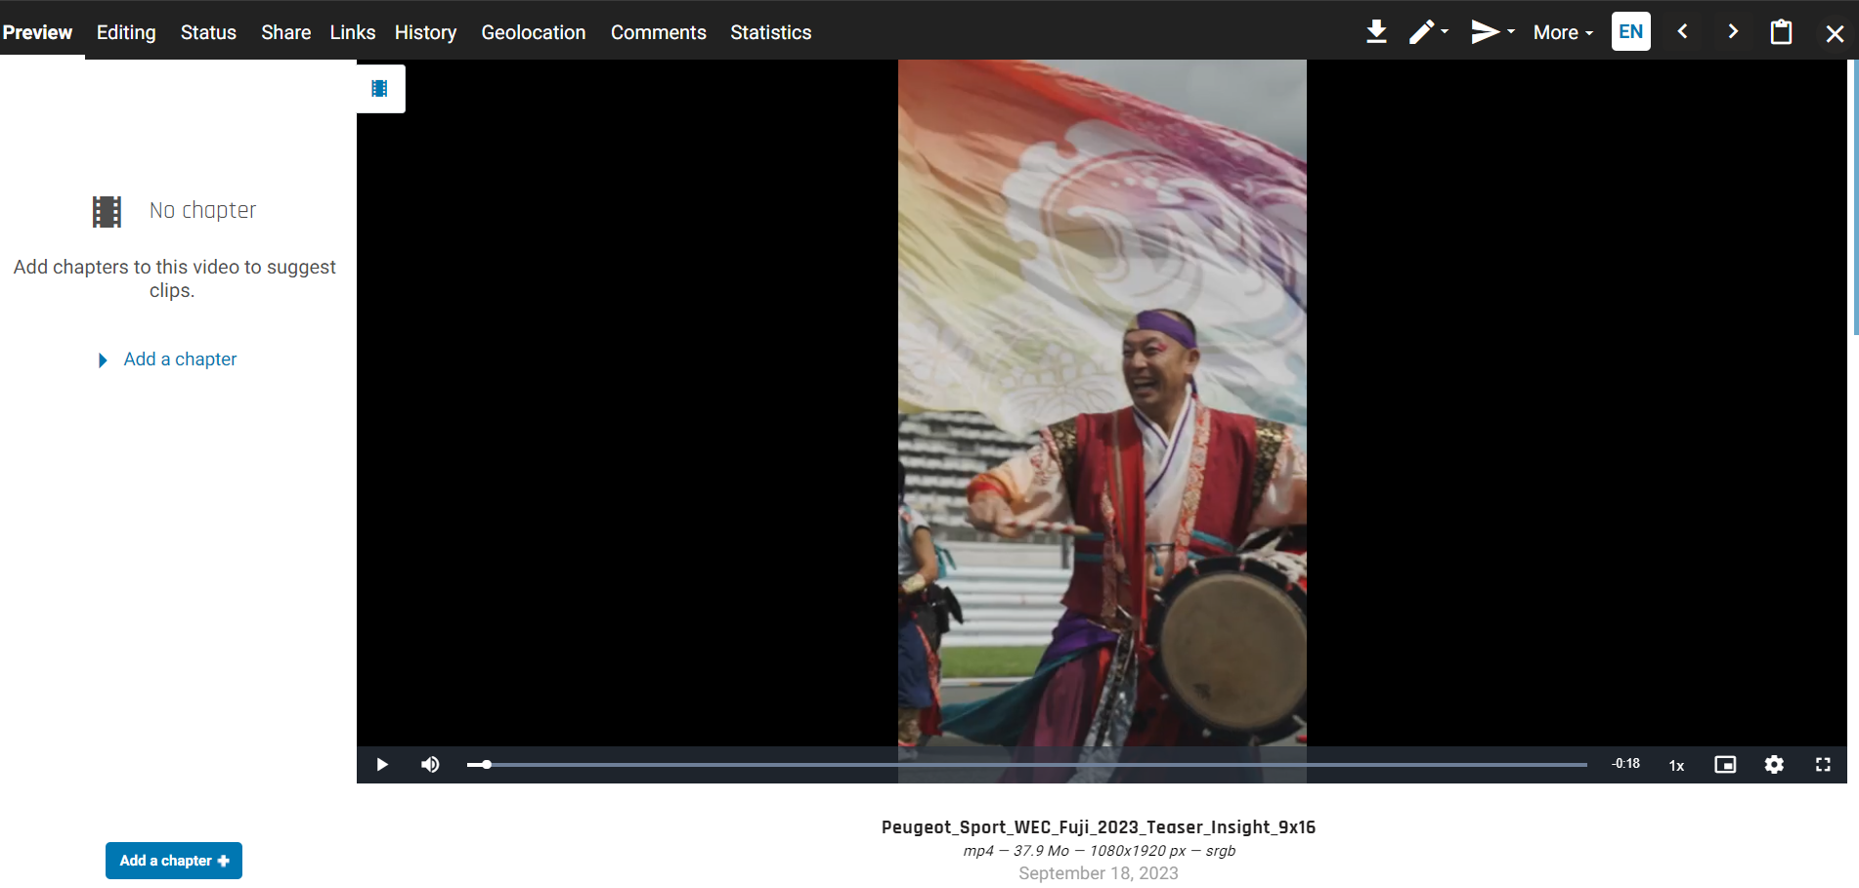Click the Add a chapter link
This screenshot has height=888, width=1859.
180,359
